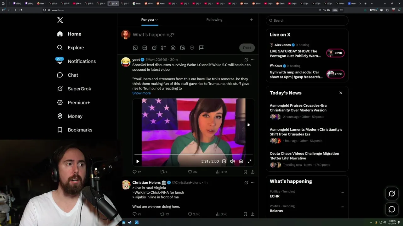Reply to yeet's post with 12 replies
Viewport: 403px width, 226px height.
click(x=137, y=172)
